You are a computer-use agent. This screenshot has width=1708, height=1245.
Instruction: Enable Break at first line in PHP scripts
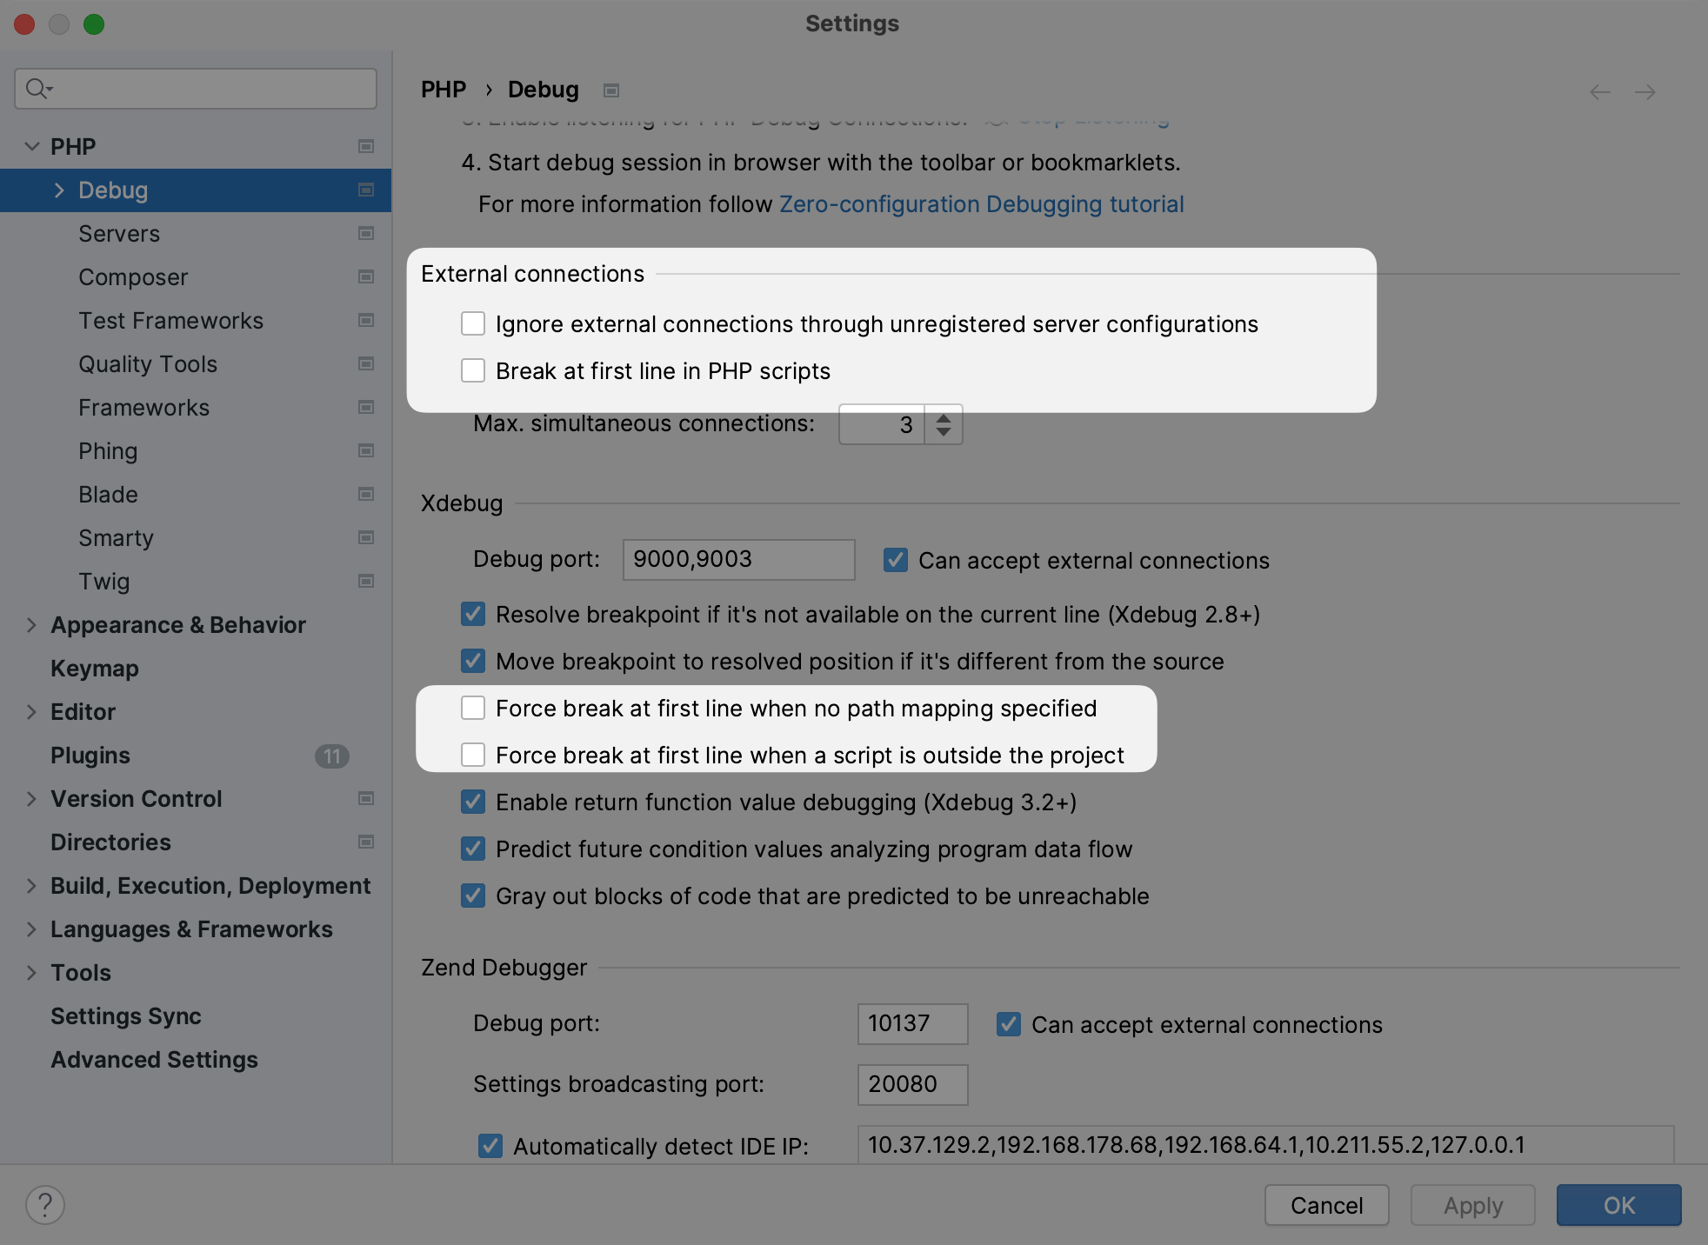pyautogui.click(x=473, y=370)
